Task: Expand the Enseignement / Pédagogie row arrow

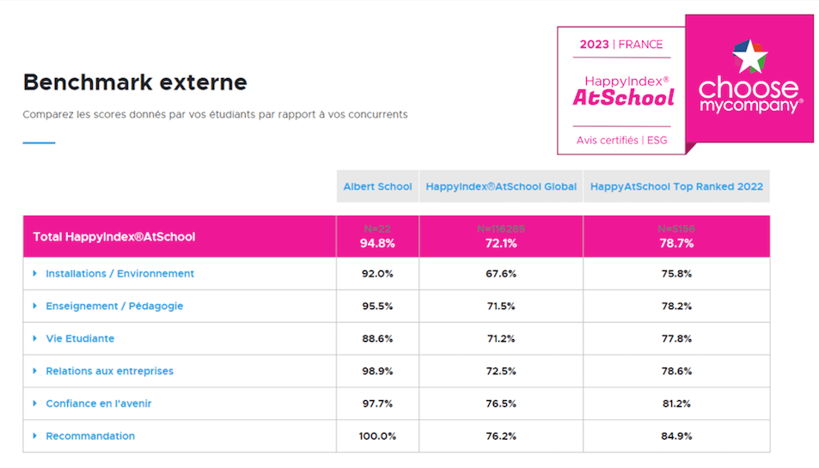Action: (x=35, y=307)
